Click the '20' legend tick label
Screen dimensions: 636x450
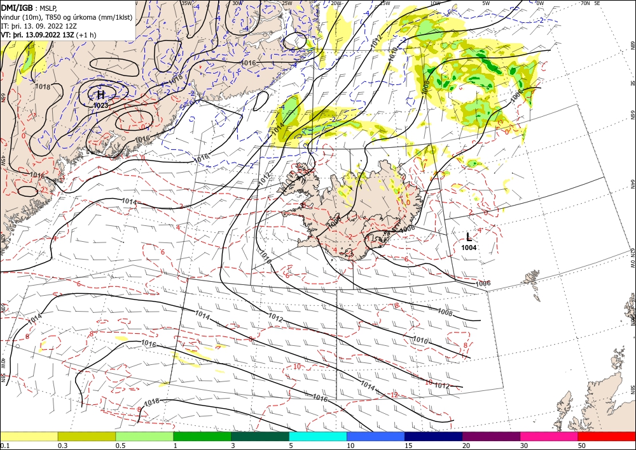click(x=466, y=446)
